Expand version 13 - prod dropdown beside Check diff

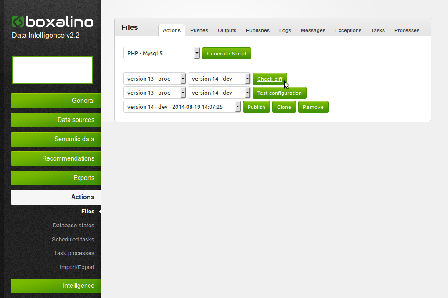155,79
